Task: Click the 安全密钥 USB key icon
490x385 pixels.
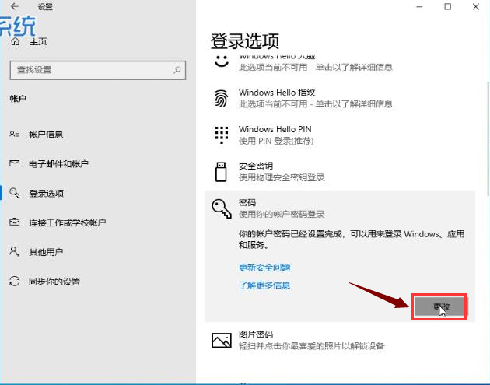Action: (222, 171)
